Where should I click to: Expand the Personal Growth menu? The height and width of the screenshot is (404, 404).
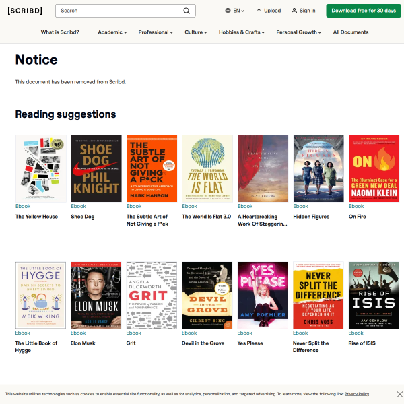point(298,32)
